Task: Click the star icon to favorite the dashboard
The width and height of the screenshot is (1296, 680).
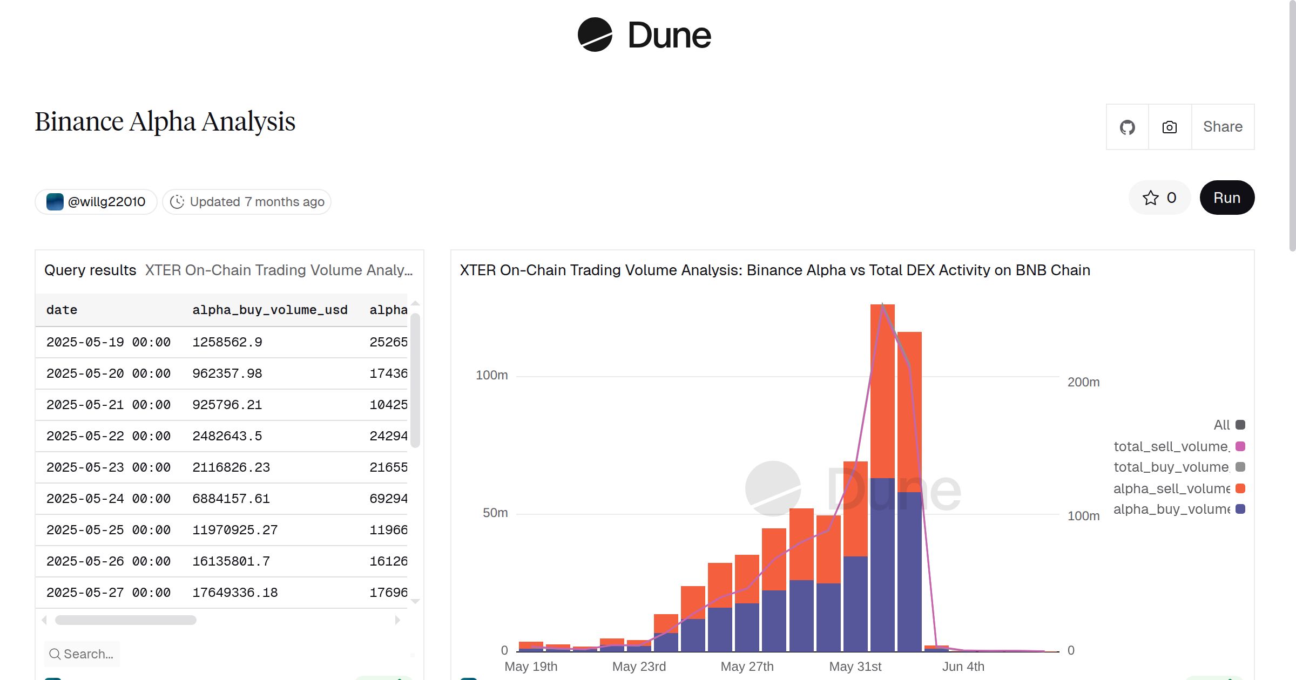Action: click(1151, 198)
